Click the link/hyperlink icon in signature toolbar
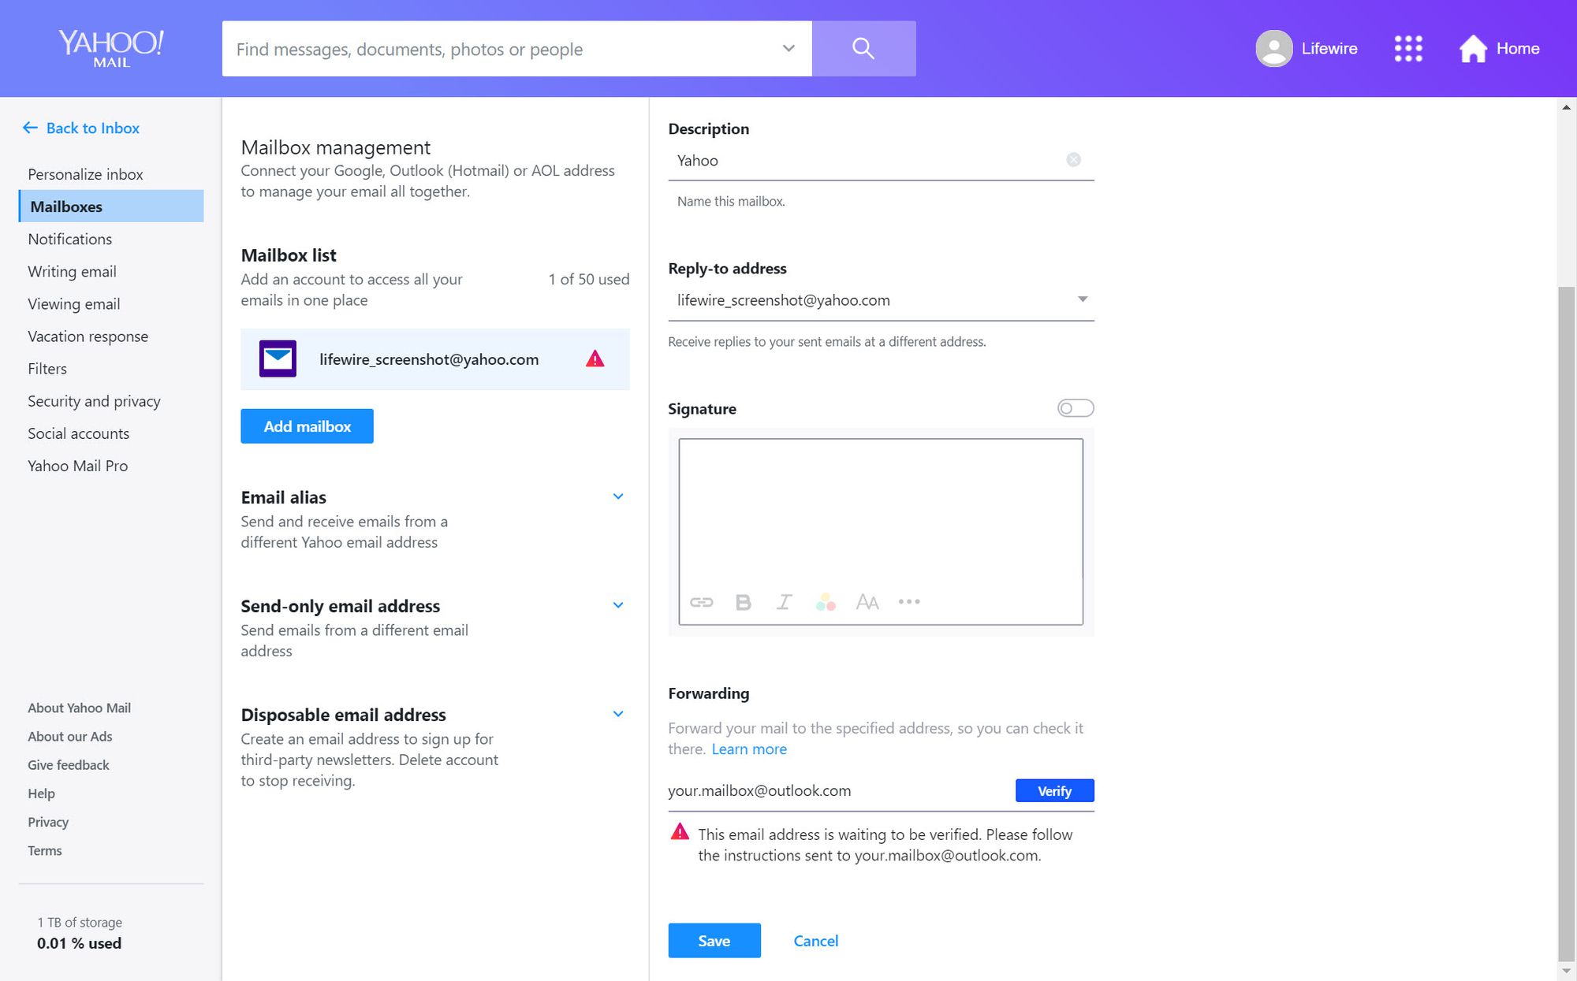Screen dimensions: 1577x981 pyautogui.click(x=701, y=601)
